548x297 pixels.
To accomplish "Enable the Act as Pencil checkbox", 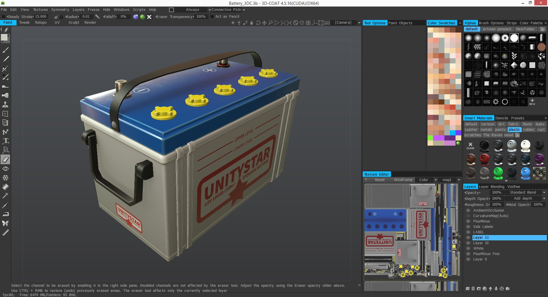I will pyautogui.click(x=211, y=17).
